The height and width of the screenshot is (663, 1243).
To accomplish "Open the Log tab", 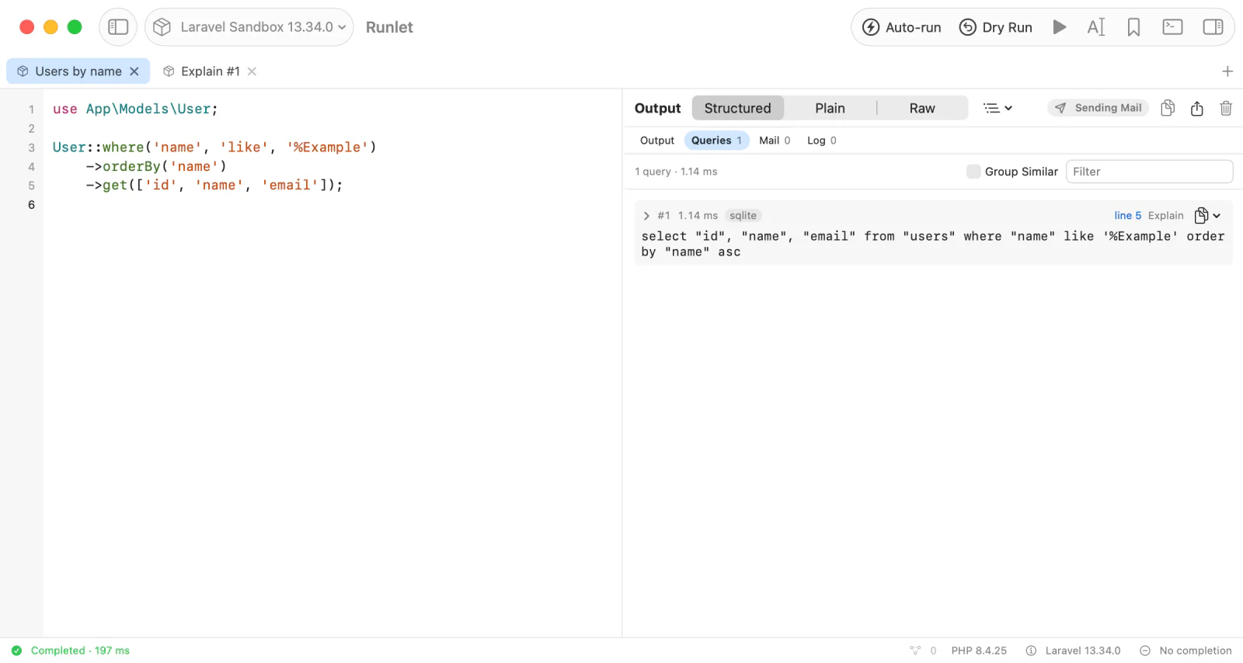I will point(822,141).
